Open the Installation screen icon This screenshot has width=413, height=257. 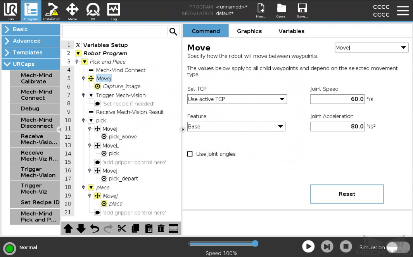(52, 11)
